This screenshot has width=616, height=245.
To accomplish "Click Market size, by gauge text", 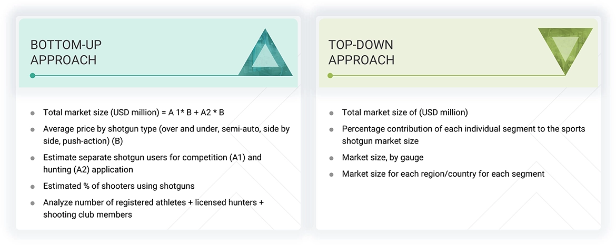I will click(x=382, y=158).
